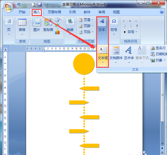Insert the 、 enumeration comma symbol
Image resolution: width=167 pixels, height=155 pixels.
(136, 21)
